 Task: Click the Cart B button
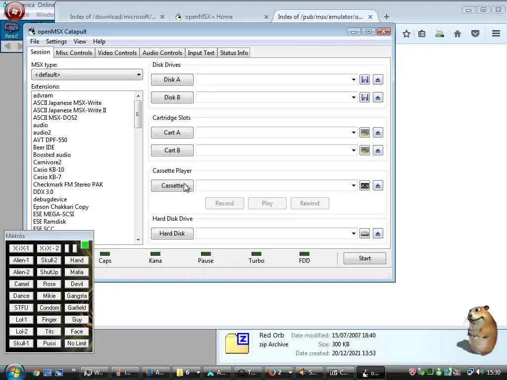[172, 150]
